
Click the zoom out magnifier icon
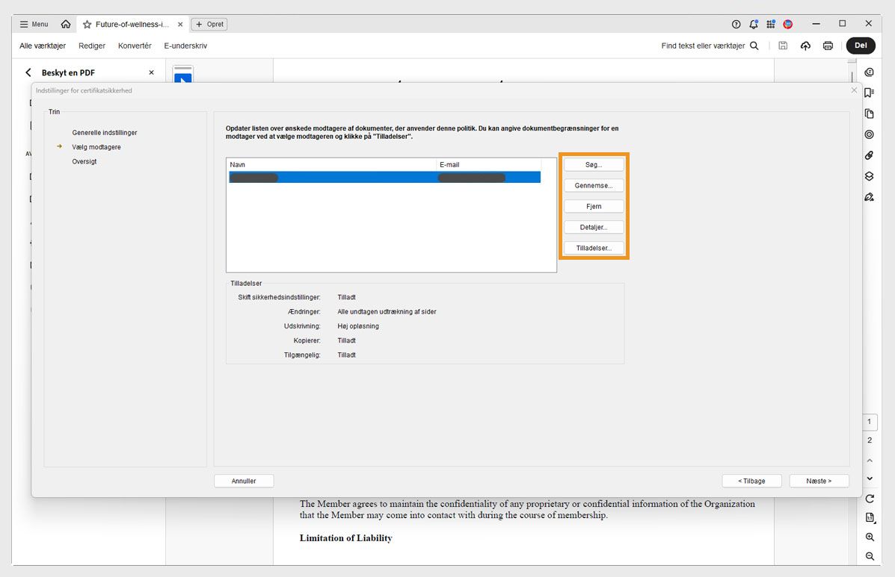click(x=870, y=556)
